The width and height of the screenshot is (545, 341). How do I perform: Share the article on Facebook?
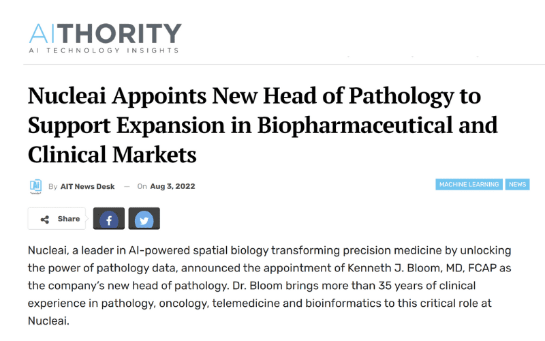tap(109, 218)
